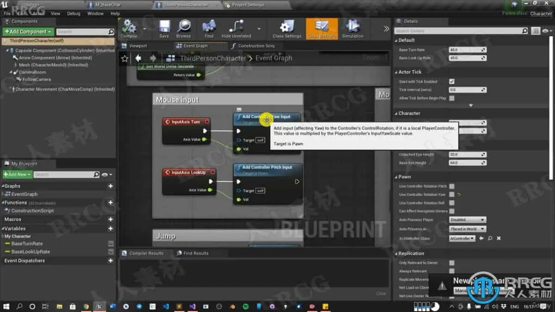Use selected asset arrow for AI Controller Class
This screenshot has height=312, width=555.
481,239
